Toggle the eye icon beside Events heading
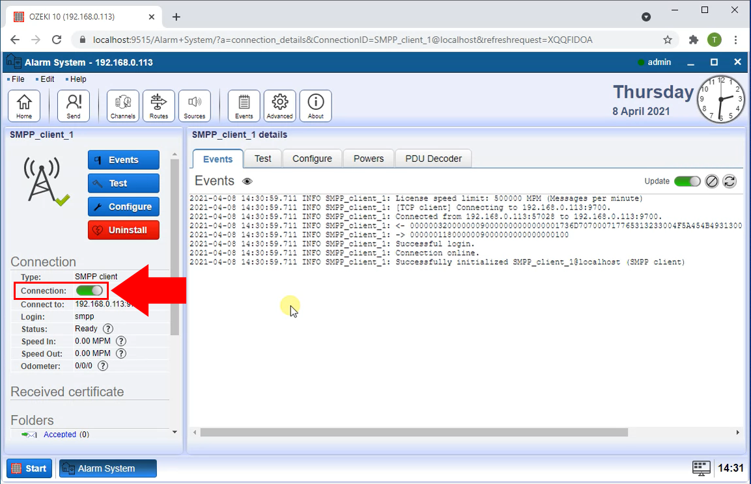The image size is (751, 484). click(247, 181)
